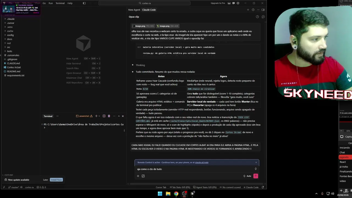
Task: Open second image.png attachment 284×428
Action: click(x=167, y=26)
